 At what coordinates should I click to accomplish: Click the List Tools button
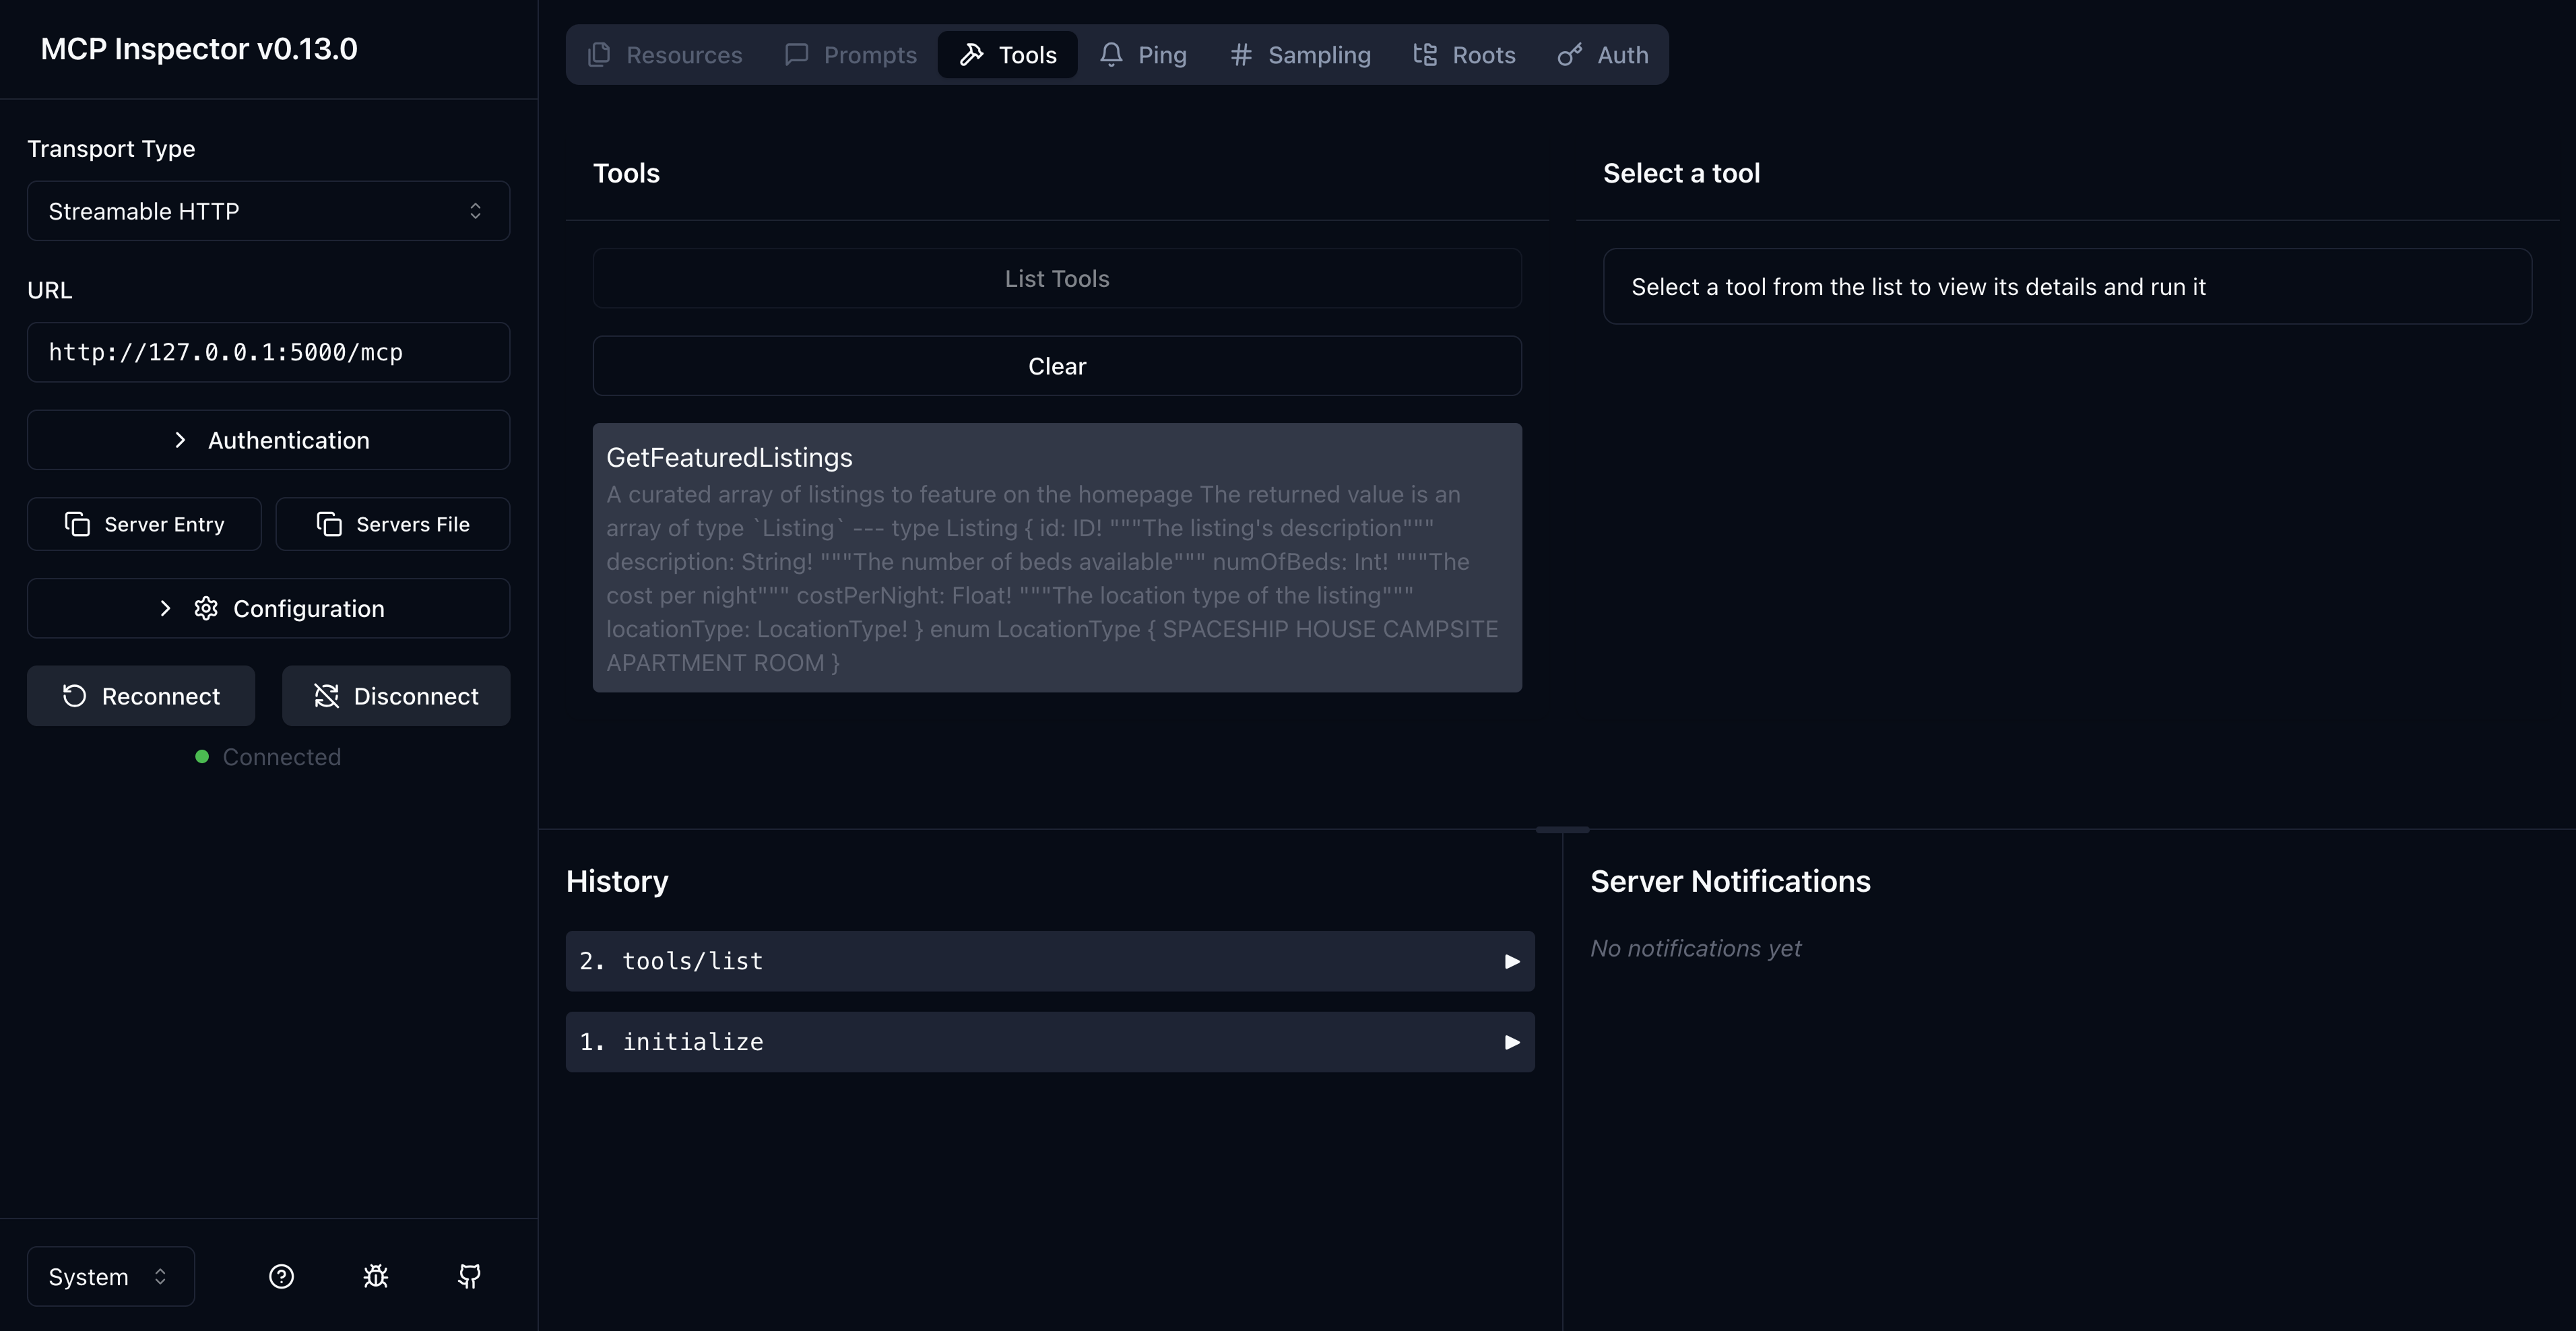click(1057, 278)
